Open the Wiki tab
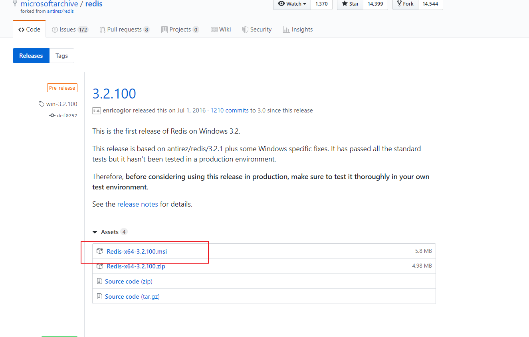Viewport: 529px width, 337px height. click(221, 30)
